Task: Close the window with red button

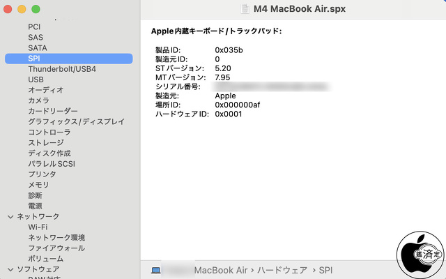Action: 8,9
